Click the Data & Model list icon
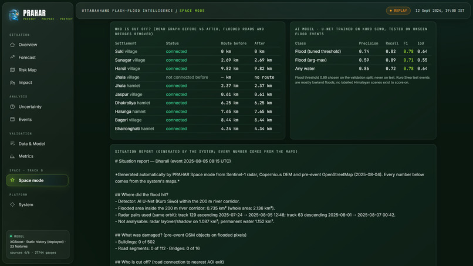Screen dimensions: 473x266 click(x=12, y=144)
